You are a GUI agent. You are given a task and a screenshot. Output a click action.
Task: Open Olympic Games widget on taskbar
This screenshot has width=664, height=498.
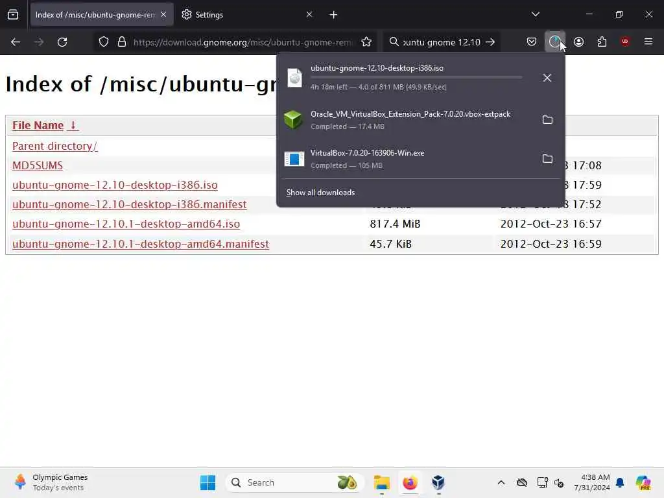[x=51, y=482]
